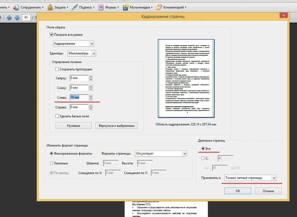Click the Отмена button
This screenshot has width=297, height=217.
coord(268,191)
